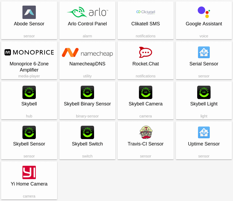233x201 pixels.
Task: Click the Google Assistant logo
Action: tap(204, 12)
